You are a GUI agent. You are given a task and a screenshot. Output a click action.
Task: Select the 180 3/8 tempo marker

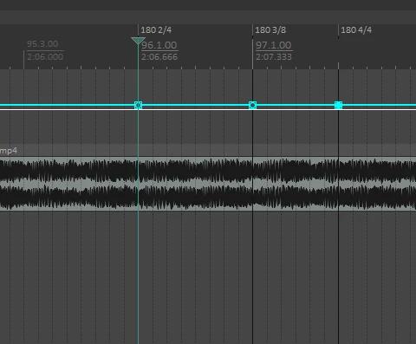point(270,30)
